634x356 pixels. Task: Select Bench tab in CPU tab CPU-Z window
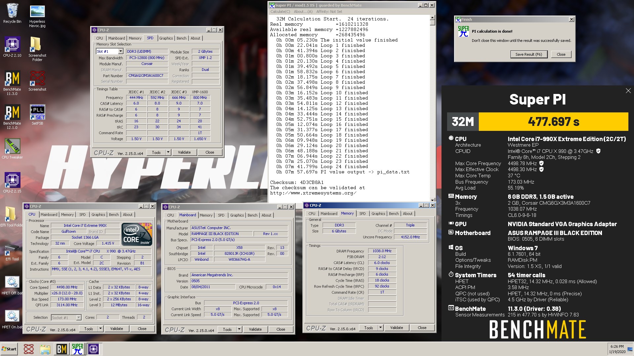pos(114,215)
